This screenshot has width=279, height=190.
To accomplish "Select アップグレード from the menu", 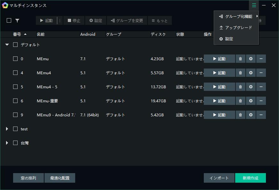I will point(238,28).
